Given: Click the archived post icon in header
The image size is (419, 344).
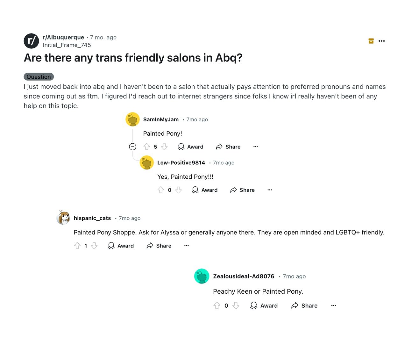Looking at the screenshot, I should point(371,41).
